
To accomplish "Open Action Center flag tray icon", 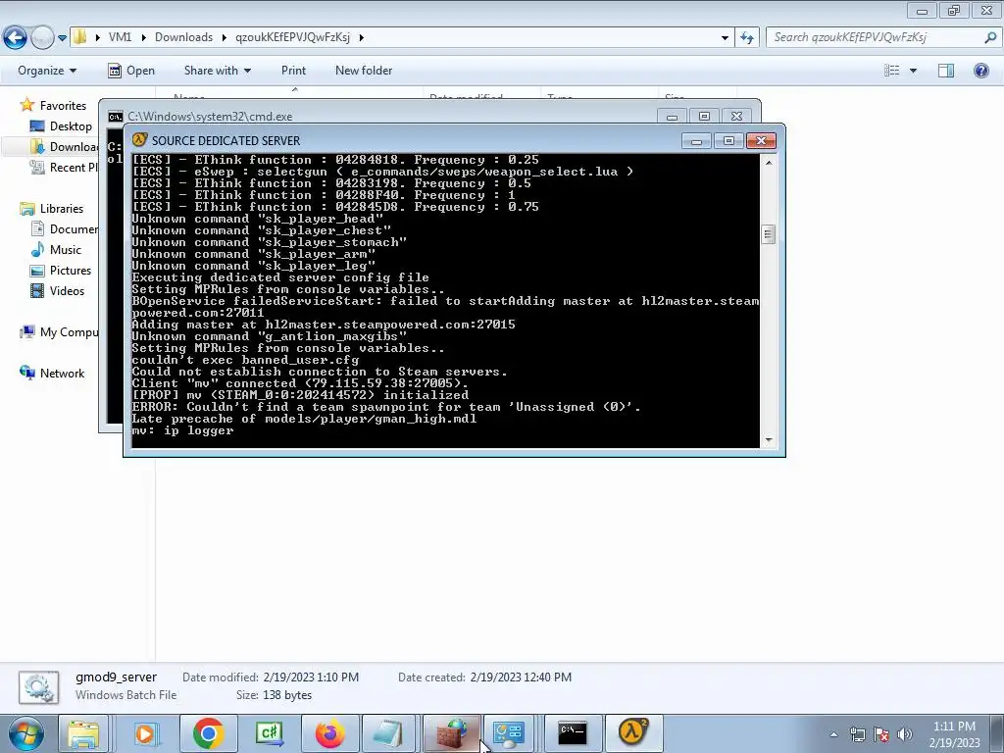I will 881,734.
